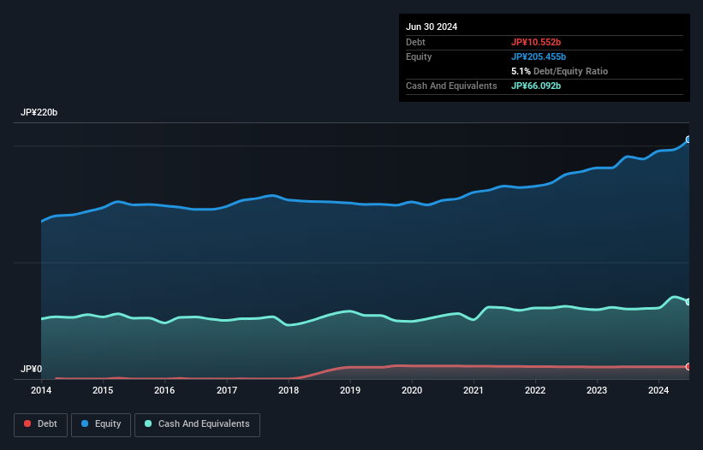Click the red Debt legend dot
The width and height of the screenshot is (703, 450).
coord(27,423)
